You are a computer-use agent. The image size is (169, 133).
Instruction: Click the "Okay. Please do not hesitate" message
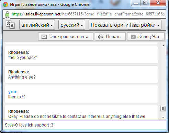tap(77, 117)
